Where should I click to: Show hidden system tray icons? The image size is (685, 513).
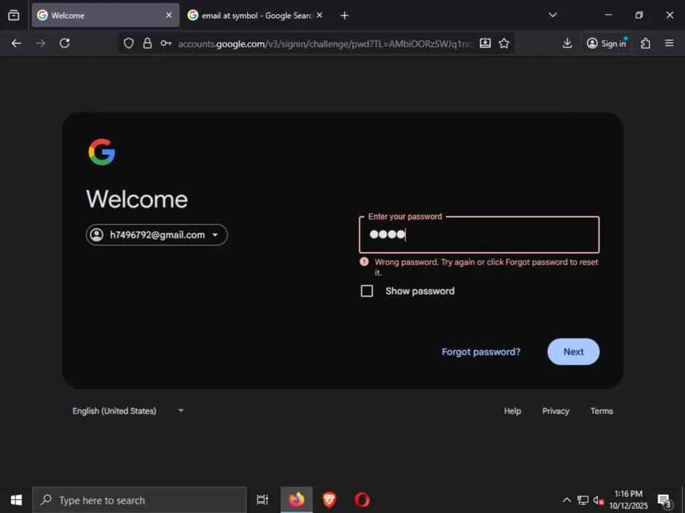pos(567,500)
